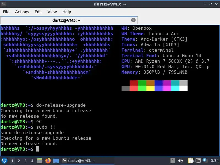Image resolution: width=220 pixels, height=165 pixels.
Task: Launch Firefox from the panel
Action: [x=48, y=161]
